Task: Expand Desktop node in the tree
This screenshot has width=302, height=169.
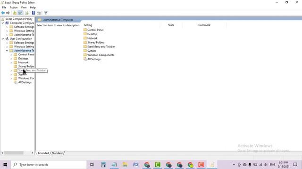Action: click(x=11, y=59)
